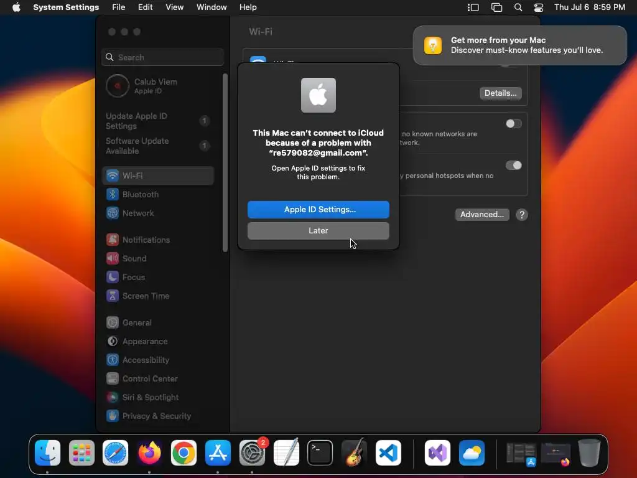The image size is (637, 478).
Task: Open the minimized App Store-badged window in Dock
Action: click(x=521, y=453)
